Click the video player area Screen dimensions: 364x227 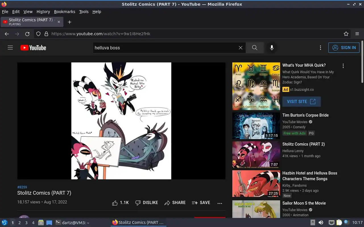121,121
